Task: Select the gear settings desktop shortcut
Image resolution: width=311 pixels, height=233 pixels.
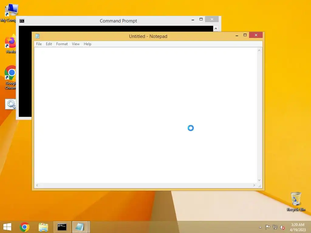Action: coord(10,104)
